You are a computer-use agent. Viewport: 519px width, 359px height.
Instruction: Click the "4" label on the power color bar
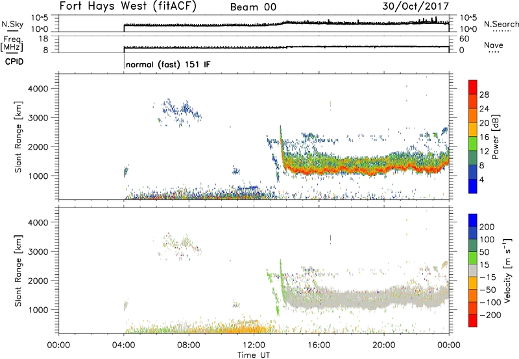(x=481, y=179)
